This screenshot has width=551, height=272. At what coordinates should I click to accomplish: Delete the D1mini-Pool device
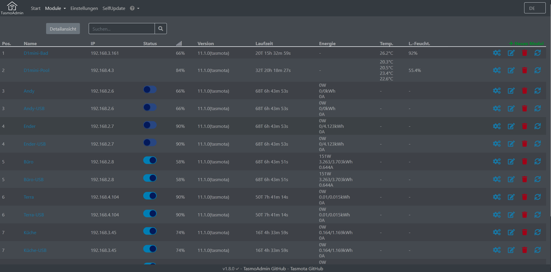coord(524,70)
